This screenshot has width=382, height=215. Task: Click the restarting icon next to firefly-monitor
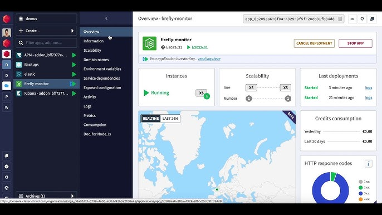pyautogui.click(x=73, y=84)
